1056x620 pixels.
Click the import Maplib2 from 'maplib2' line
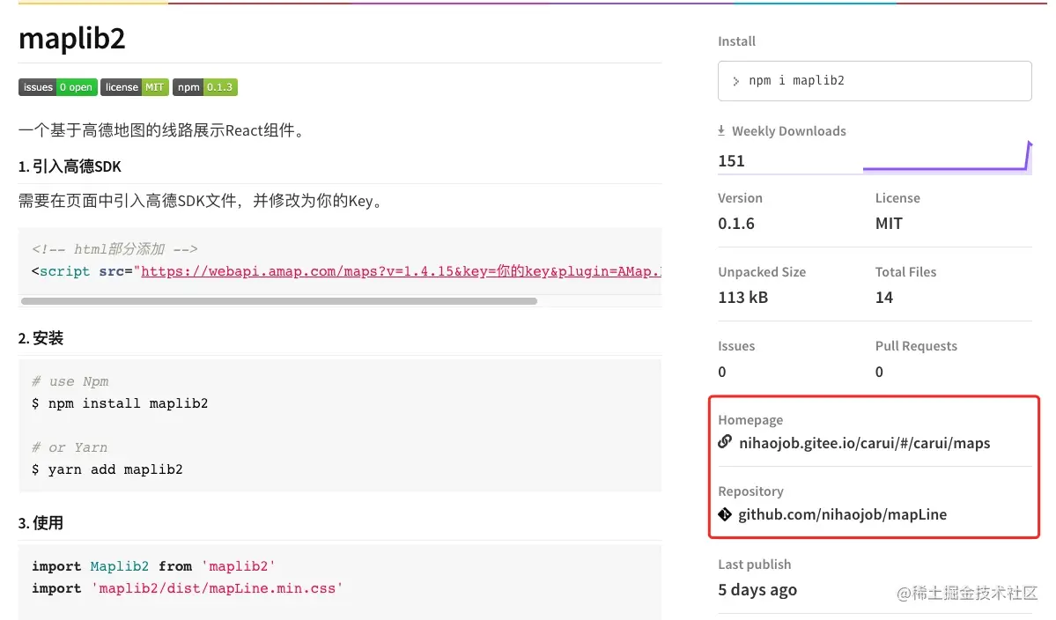click(x=153, y=566)
